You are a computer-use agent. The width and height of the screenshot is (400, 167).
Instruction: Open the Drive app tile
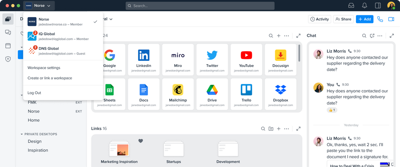(212, 94)
